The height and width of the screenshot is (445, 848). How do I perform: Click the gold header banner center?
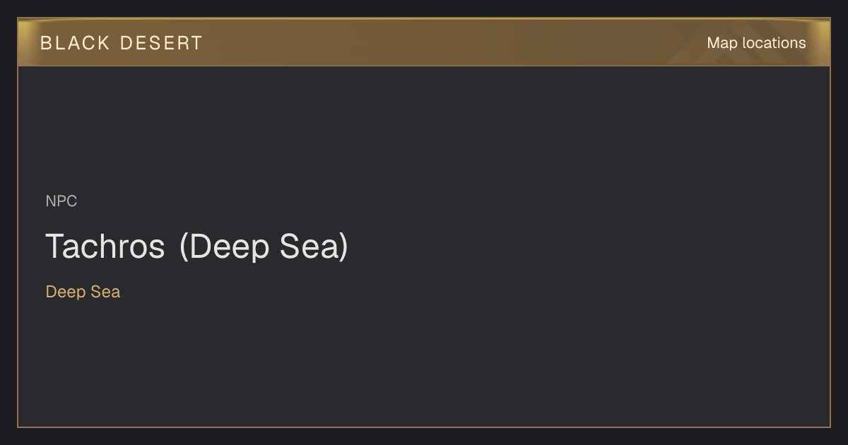coord(424,42)
